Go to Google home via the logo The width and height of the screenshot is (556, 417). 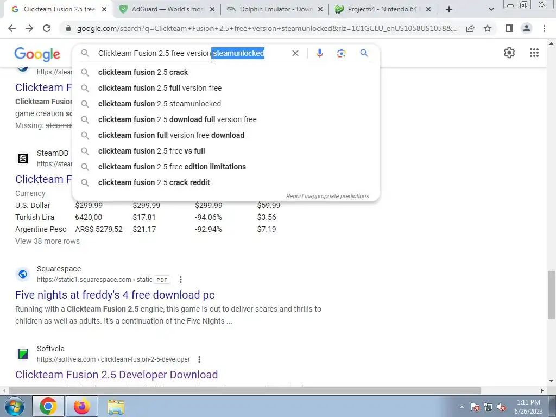[x=37, y=54]
